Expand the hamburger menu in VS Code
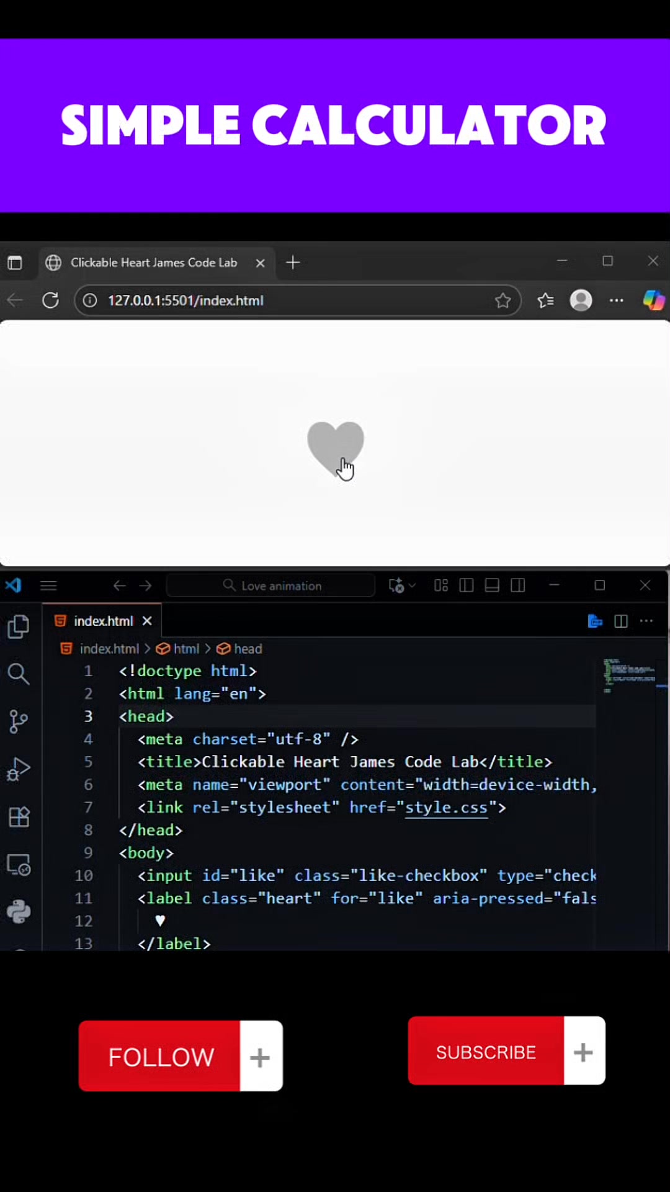The height and width of the screenshot is (1192, 670). (x=48, y=585)
